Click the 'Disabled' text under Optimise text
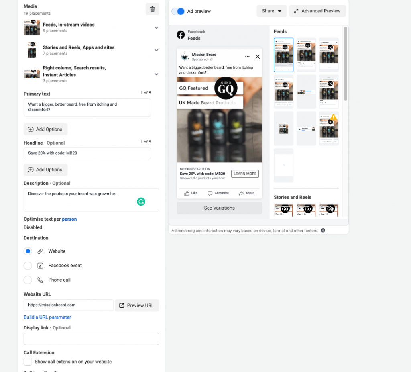This screenshot has height=372, width=411. point(33,227)
